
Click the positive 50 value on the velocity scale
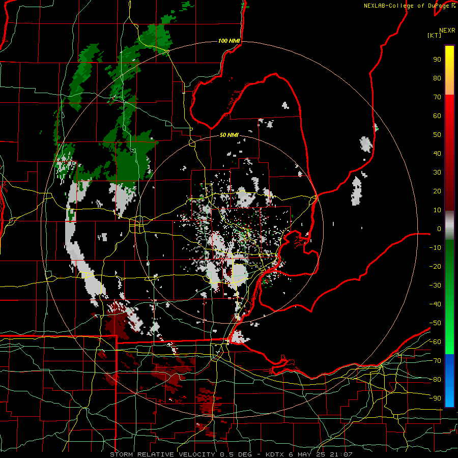(437, 135)
